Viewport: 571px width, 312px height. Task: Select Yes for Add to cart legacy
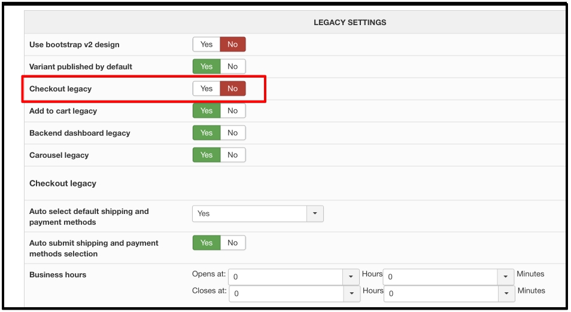(x=206, y=111)
